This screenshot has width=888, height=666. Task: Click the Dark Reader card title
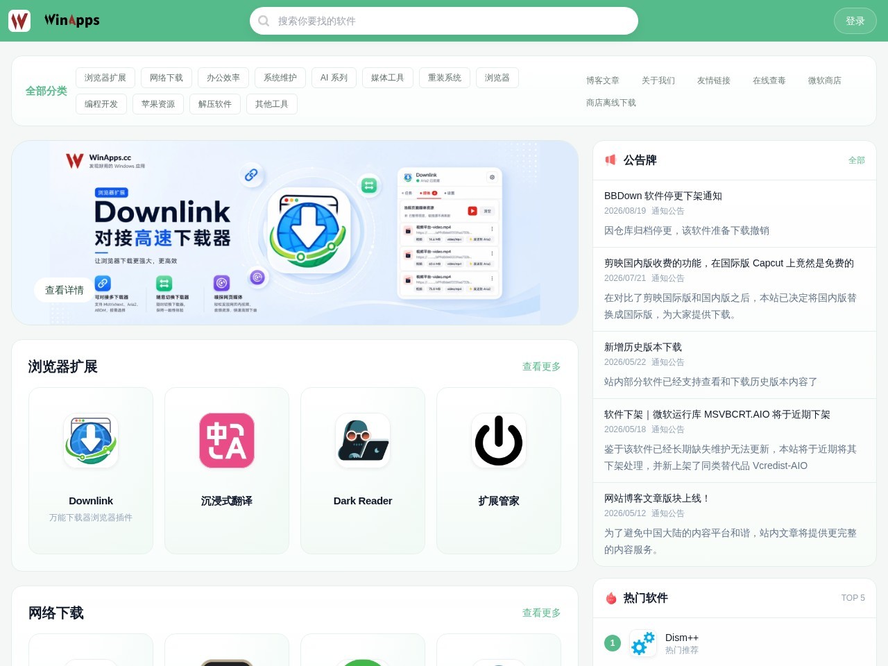(x=363, y=501)
